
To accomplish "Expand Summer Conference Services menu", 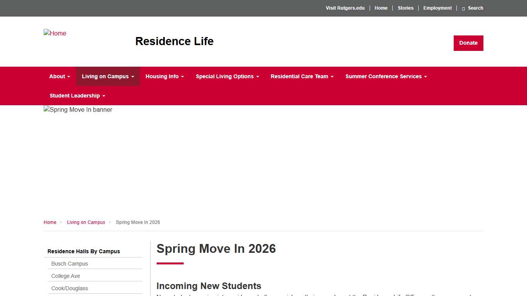I will (386, 76).
